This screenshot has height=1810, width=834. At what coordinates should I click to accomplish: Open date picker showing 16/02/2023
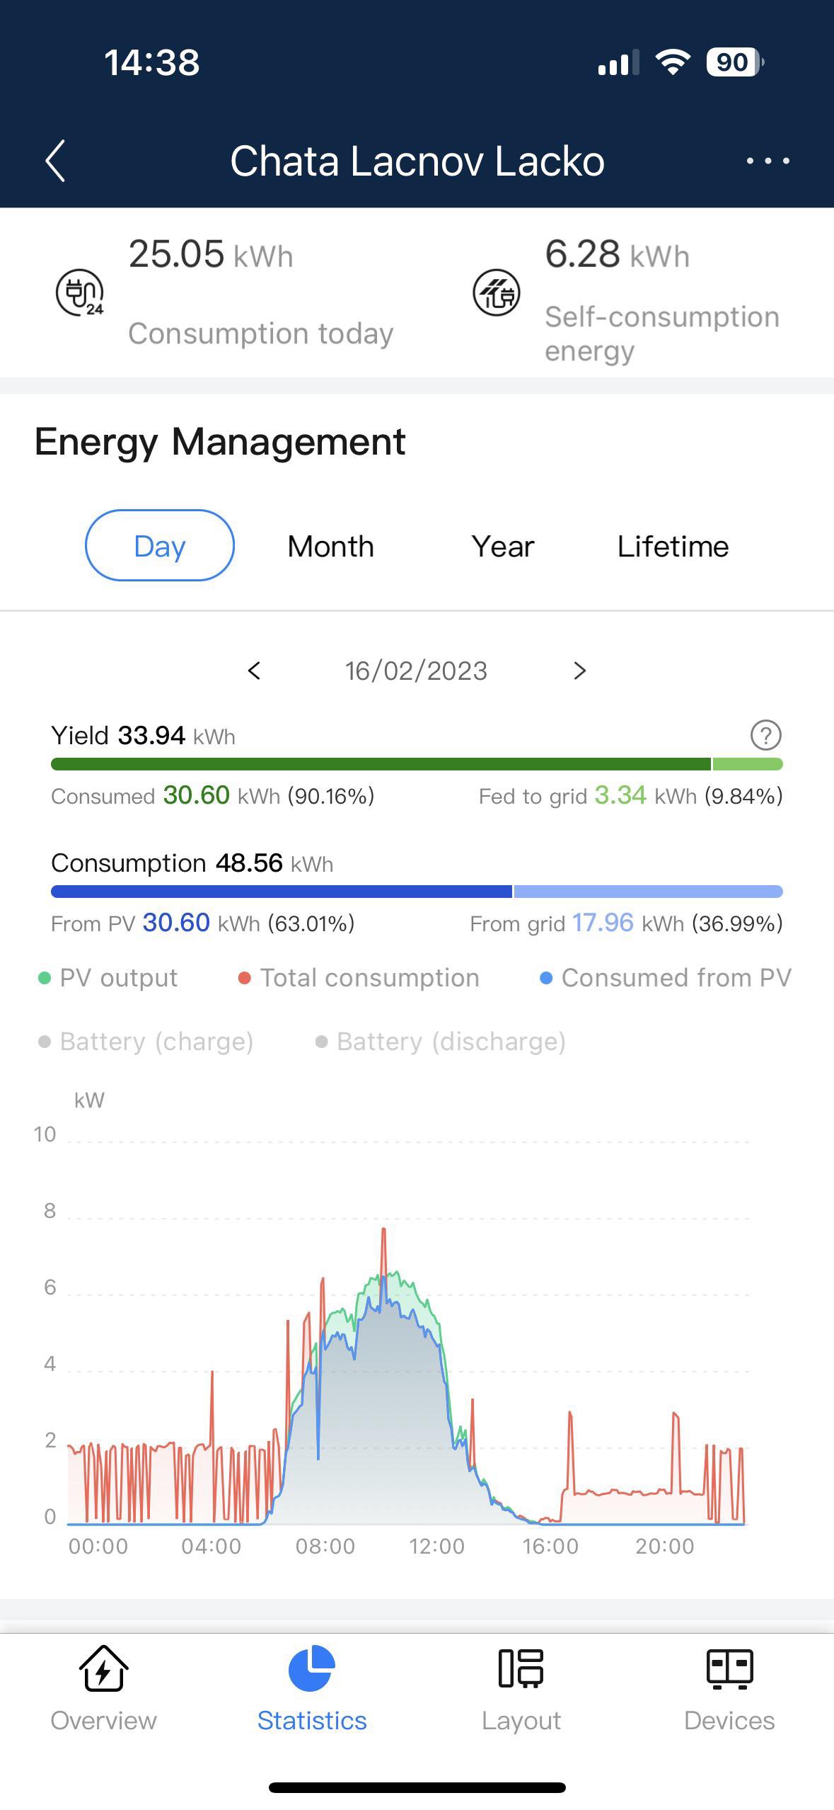click(x=416, y=671)
